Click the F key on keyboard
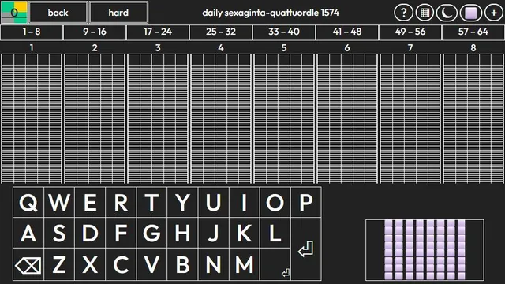 pos(121,234)
